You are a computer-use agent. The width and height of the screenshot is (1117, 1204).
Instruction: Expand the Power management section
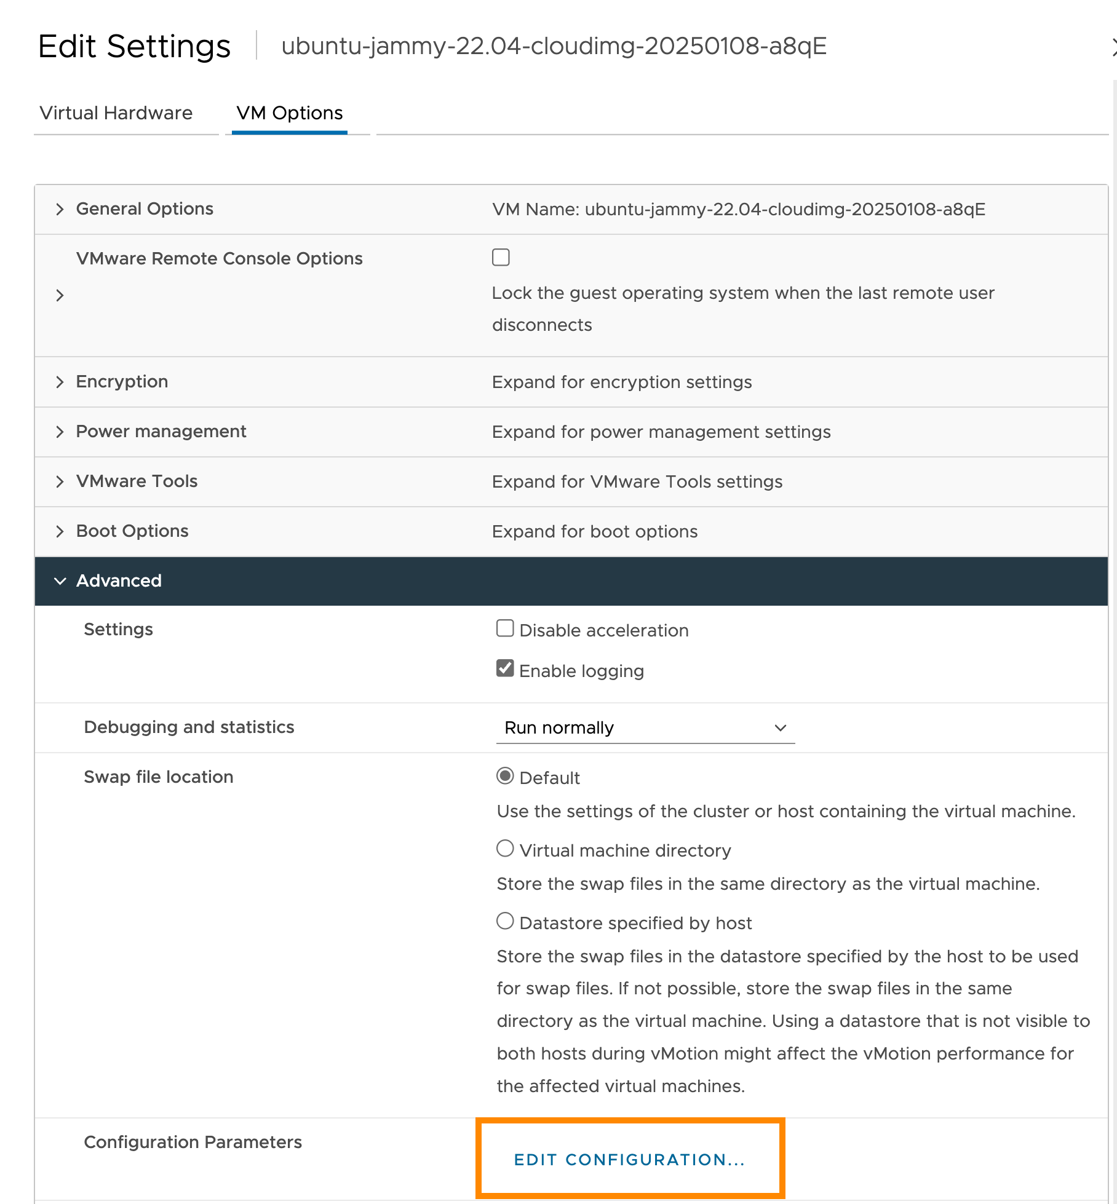[60, 432]
